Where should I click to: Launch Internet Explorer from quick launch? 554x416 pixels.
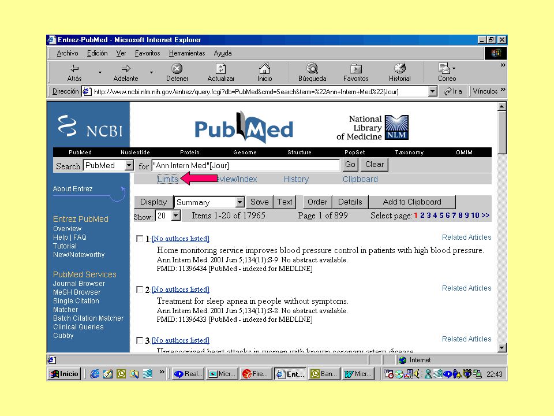point(95,374)
